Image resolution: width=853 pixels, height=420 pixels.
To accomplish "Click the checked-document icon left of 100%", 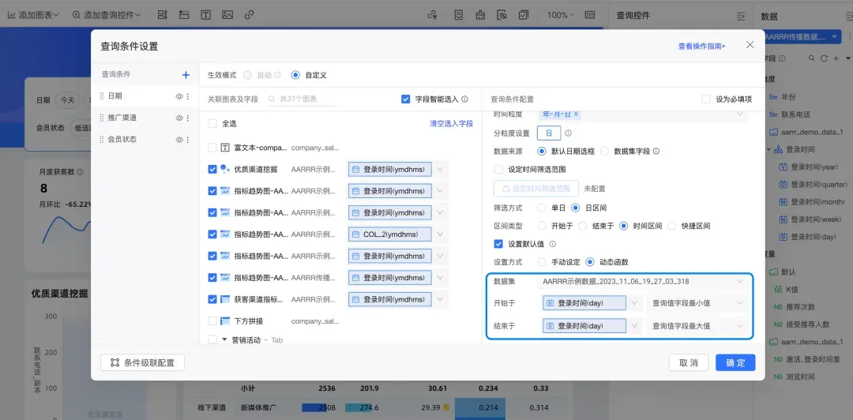I will coord(524,15).
